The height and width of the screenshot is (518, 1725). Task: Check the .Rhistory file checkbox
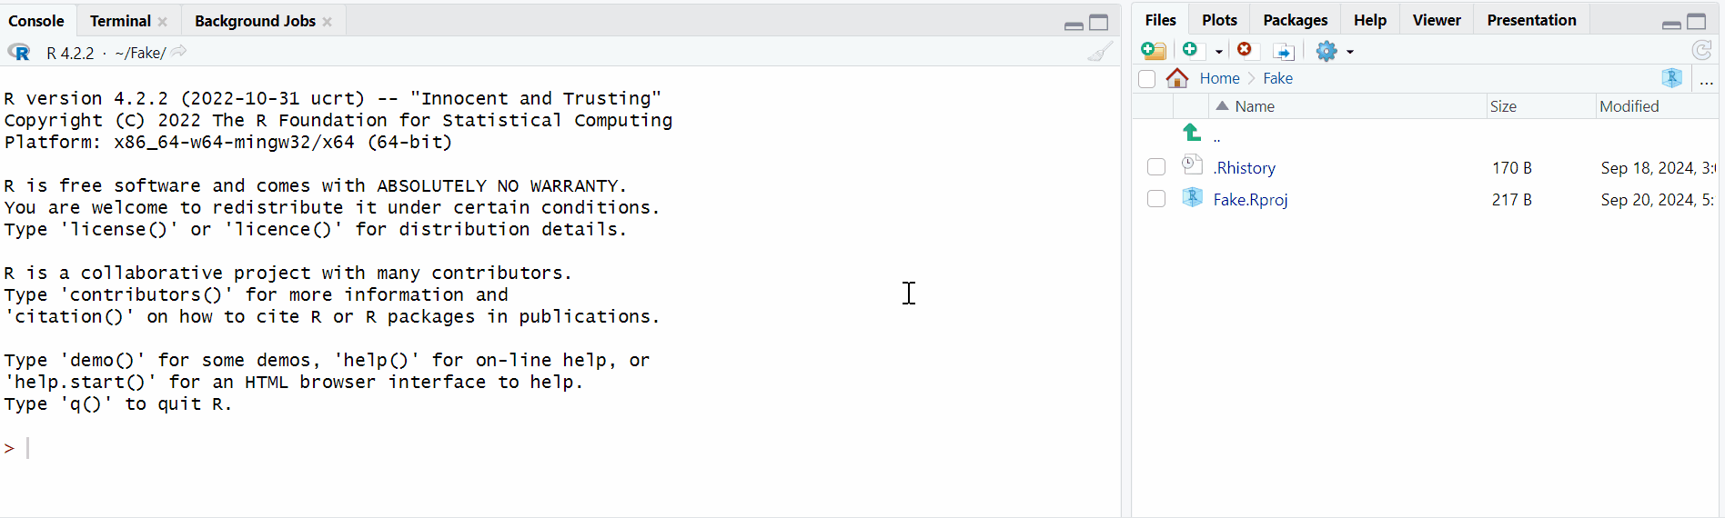click(x=1156, y=167)
